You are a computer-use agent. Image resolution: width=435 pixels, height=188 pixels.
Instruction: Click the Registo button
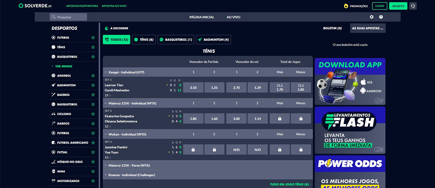click(x=398, y=6)
